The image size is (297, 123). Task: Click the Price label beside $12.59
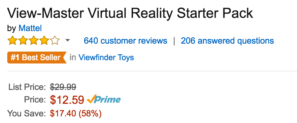[35, 100]
